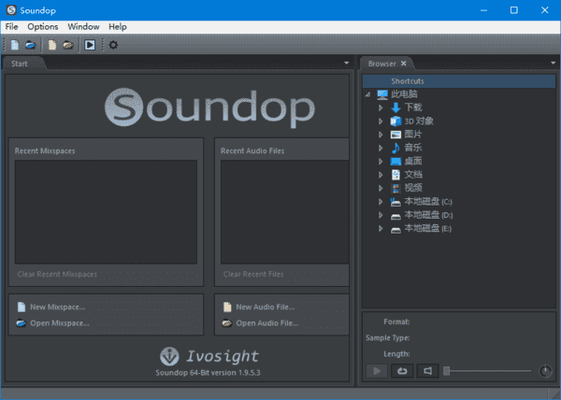561x400 pixels.
Task: Click the 文档 documents icon
Action: [x=396, y=175]
